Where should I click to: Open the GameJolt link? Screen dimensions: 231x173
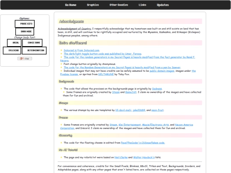131,92
